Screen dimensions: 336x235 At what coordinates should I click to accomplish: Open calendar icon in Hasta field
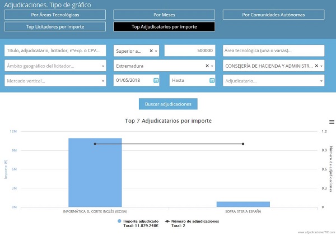click(212, 81)
